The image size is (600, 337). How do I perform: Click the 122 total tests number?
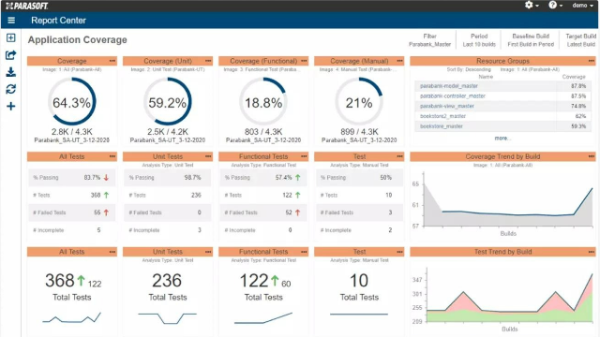tap(254, 281)
